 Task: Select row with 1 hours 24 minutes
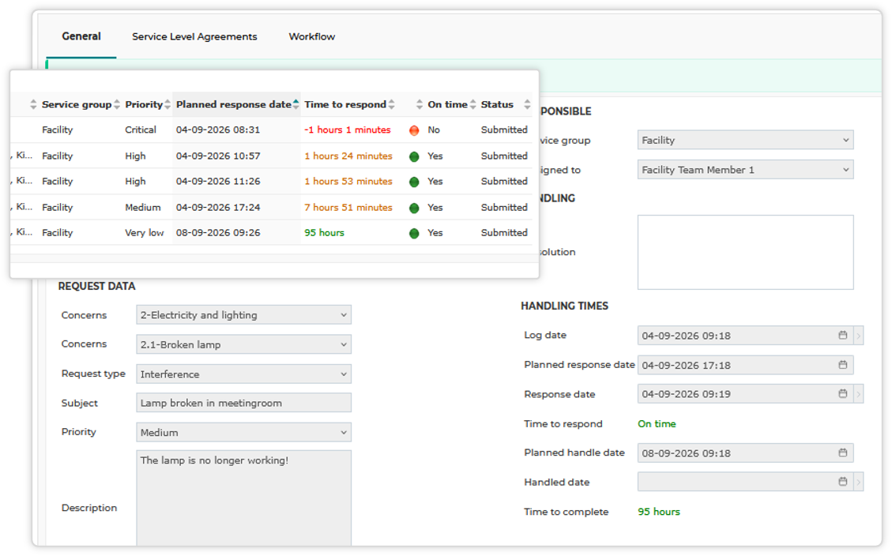click(271, 156)
